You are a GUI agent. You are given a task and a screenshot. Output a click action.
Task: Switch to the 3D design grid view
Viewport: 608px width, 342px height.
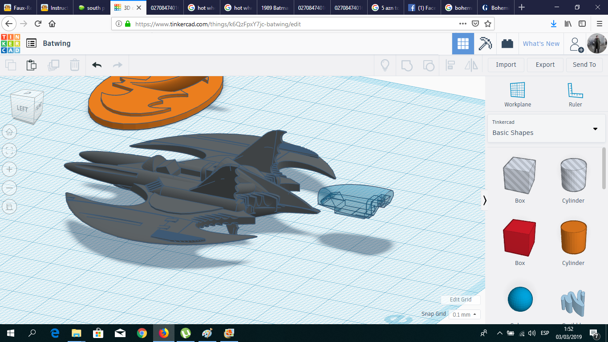tap(463, 44)
